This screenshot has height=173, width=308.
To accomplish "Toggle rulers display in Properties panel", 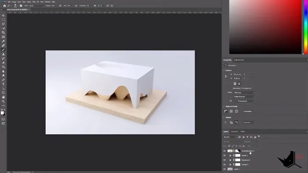I will point(226,111).
